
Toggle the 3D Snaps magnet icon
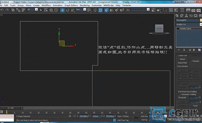tap(106, 10)
